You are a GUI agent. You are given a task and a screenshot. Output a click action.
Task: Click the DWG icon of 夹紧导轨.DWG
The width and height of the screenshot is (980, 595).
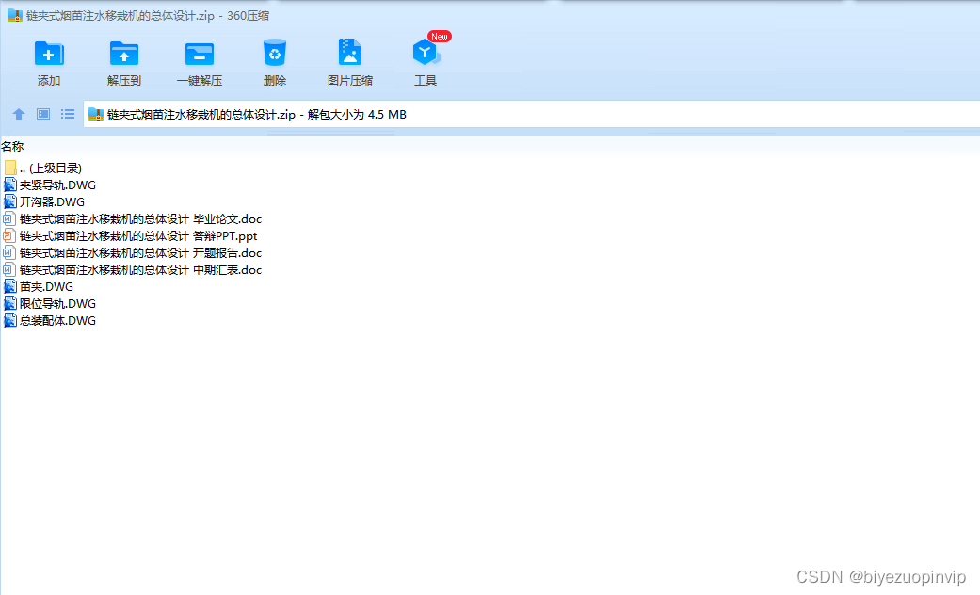pos(10,185)
